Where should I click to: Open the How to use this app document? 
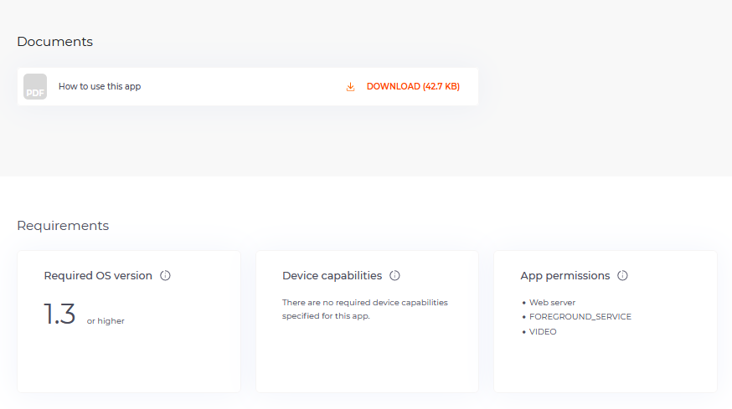100,86
